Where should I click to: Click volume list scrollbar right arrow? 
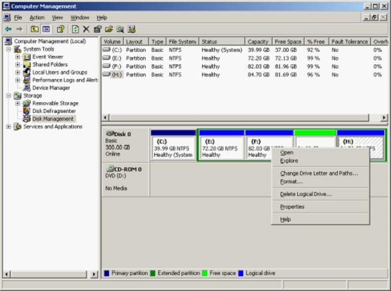[x=384, y=118]
